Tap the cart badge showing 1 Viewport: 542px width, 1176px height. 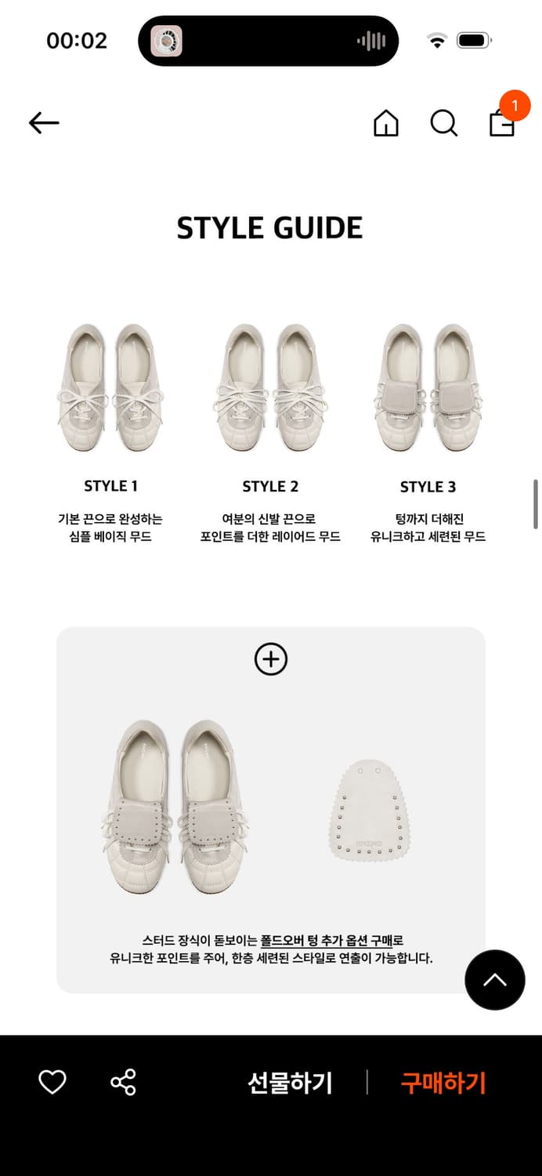tap(515, 106)
